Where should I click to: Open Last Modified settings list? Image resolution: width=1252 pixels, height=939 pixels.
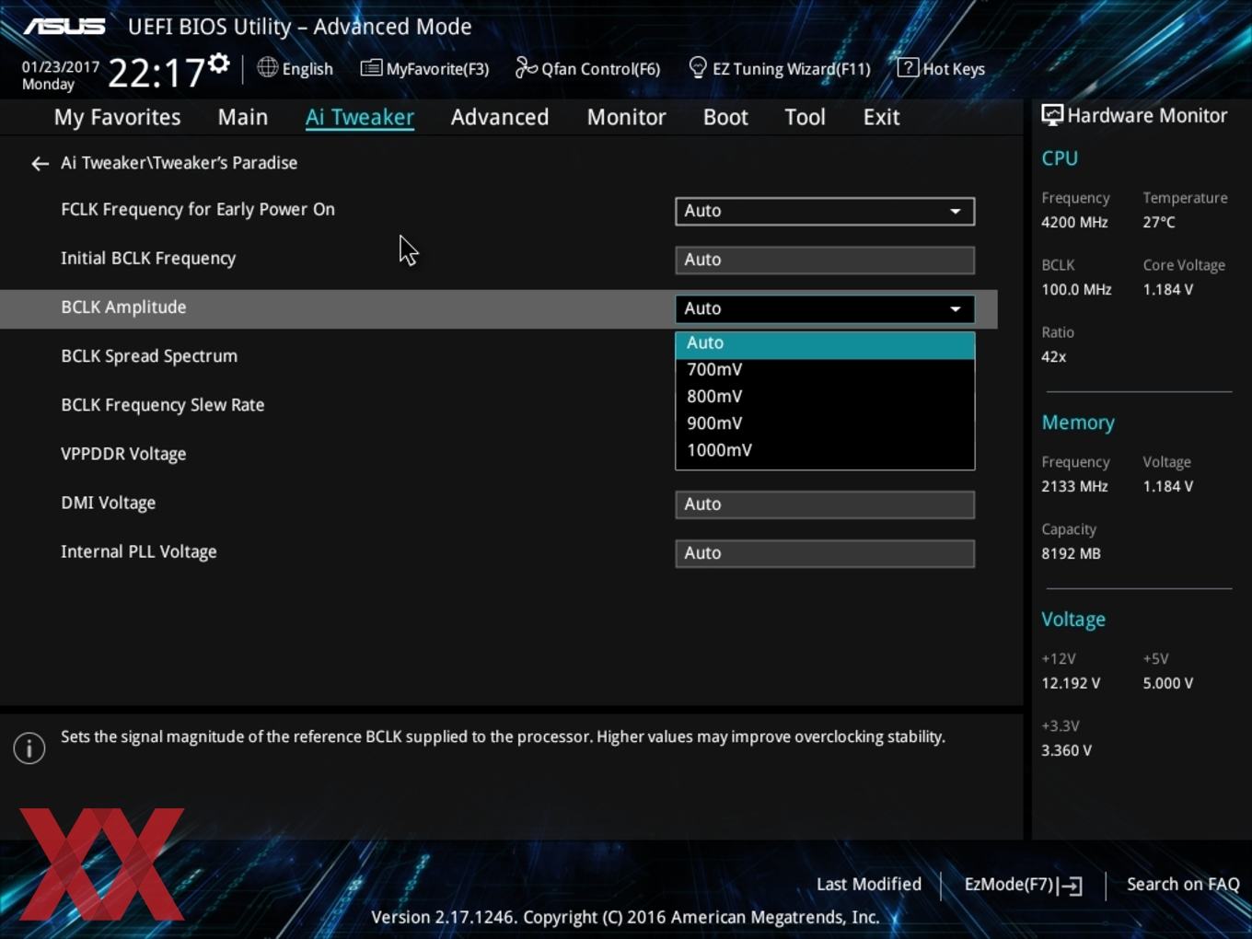(x=868, y=885)
